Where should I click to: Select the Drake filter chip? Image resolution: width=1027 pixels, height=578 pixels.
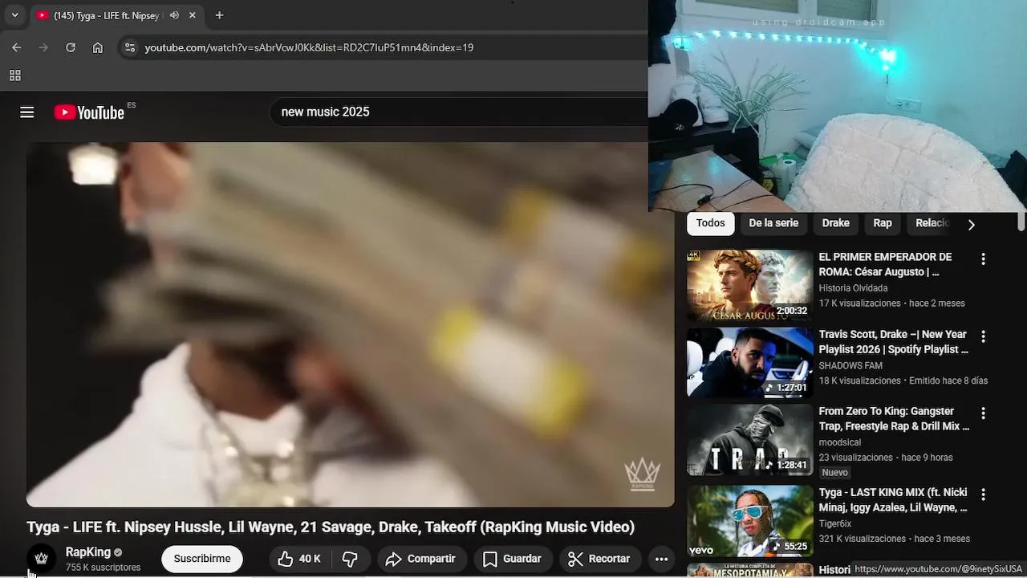tap(836, 223)
